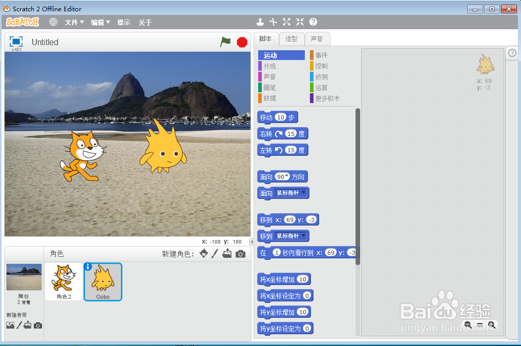
Task: Click seconds field in 秒内滑行到 block
Action: (277, 253)
